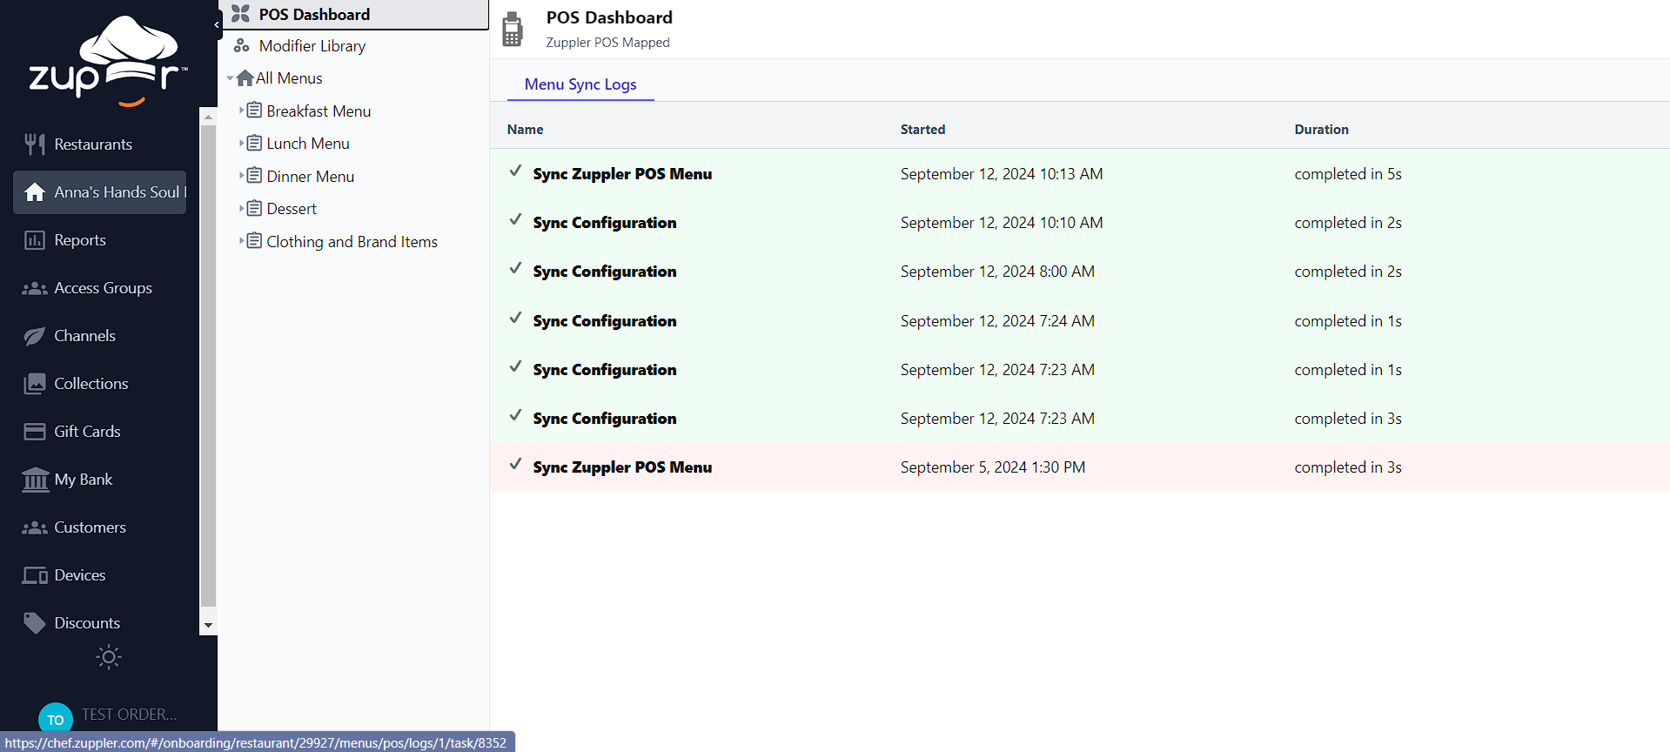This screenshot has height=752, width=1670.
Task: Click the Started column header
Action: coord(922,130)
